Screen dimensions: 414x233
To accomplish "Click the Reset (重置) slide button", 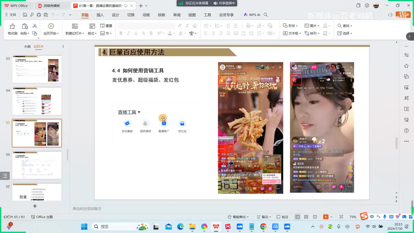I will (x=106, y=26).
